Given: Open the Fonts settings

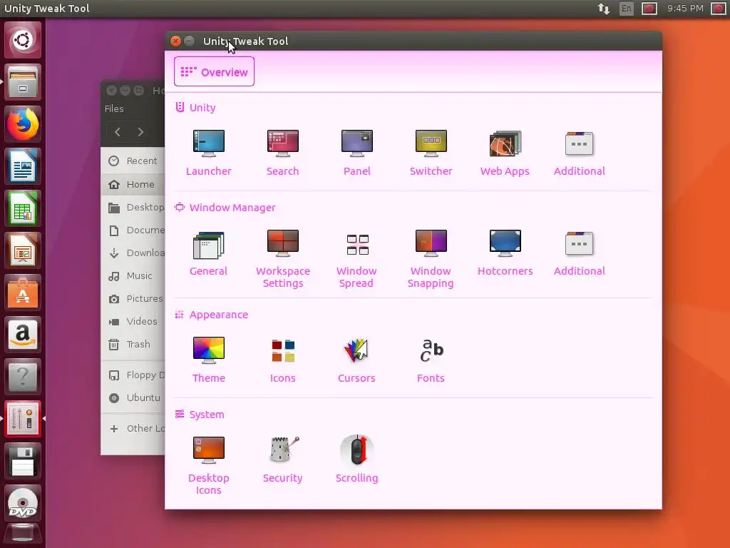Looking at the screenshot, I should click(x=431, y=360).
